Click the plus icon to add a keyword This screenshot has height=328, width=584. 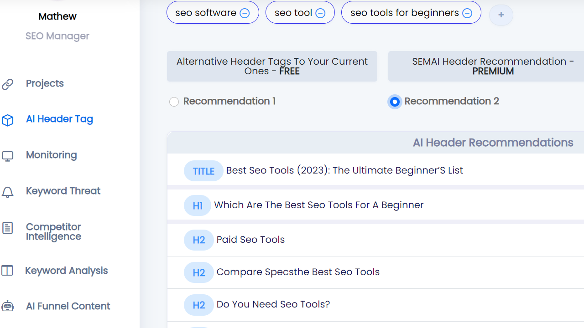point(501,15)
